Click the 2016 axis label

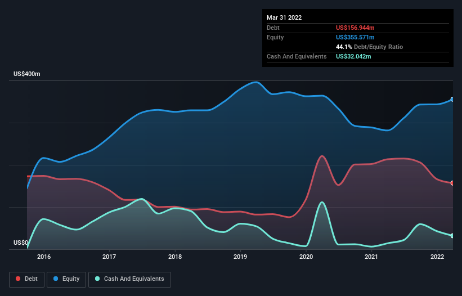[44, 257]
